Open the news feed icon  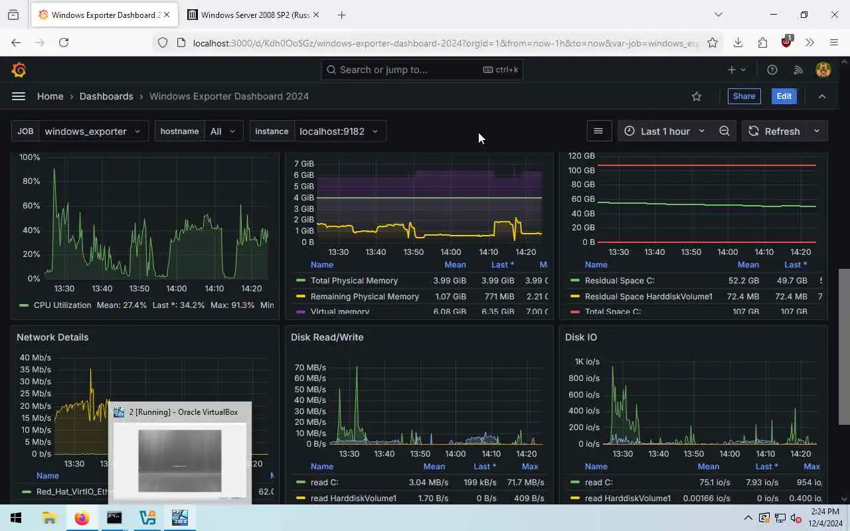(798, 70)
